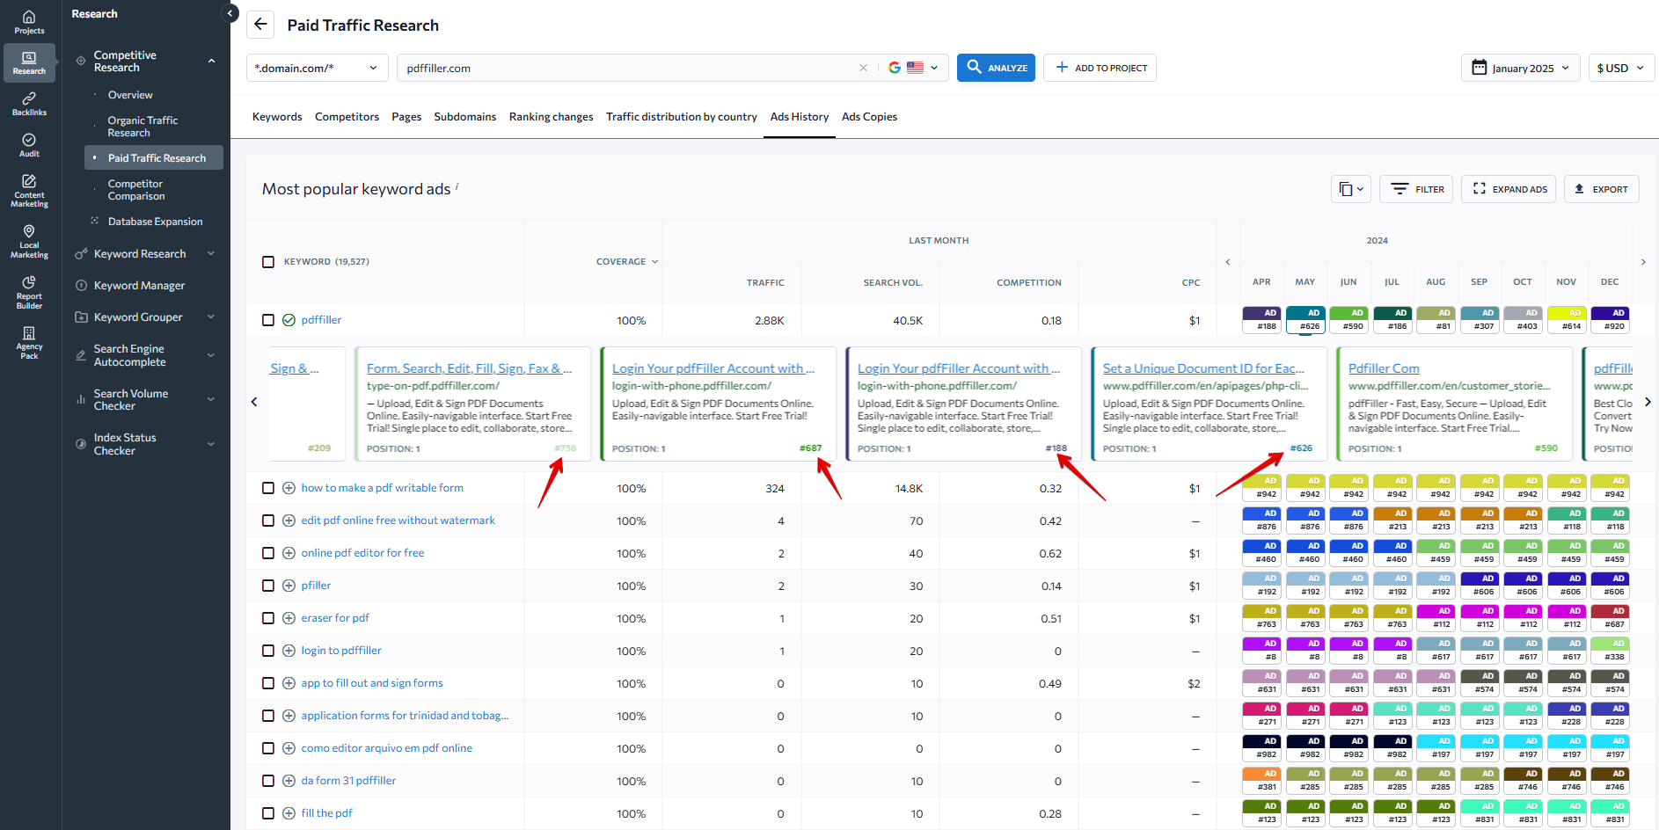The height and width of the screenshot is (830, 1659).
Task: Add 'login to pdffiller' keyword plus icon
Action: coord(289,651)
